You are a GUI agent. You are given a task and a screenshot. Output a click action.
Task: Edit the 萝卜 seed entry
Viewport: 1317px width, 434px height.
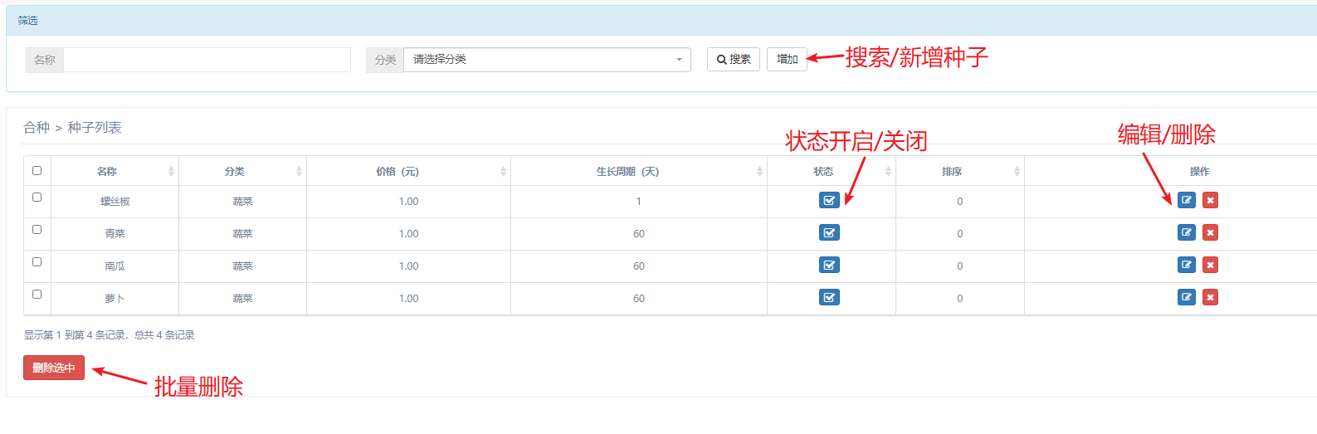(x=1187, y=297)
